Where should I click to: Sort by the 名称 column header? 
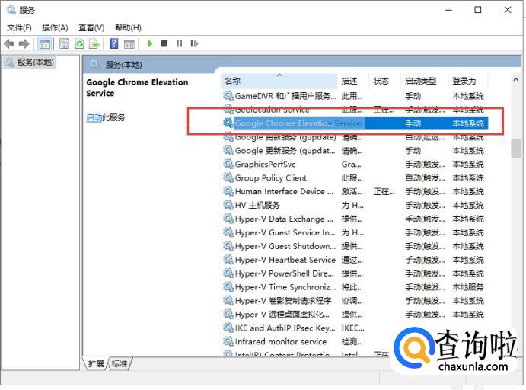pyautogui.click(x=279, y=81)
